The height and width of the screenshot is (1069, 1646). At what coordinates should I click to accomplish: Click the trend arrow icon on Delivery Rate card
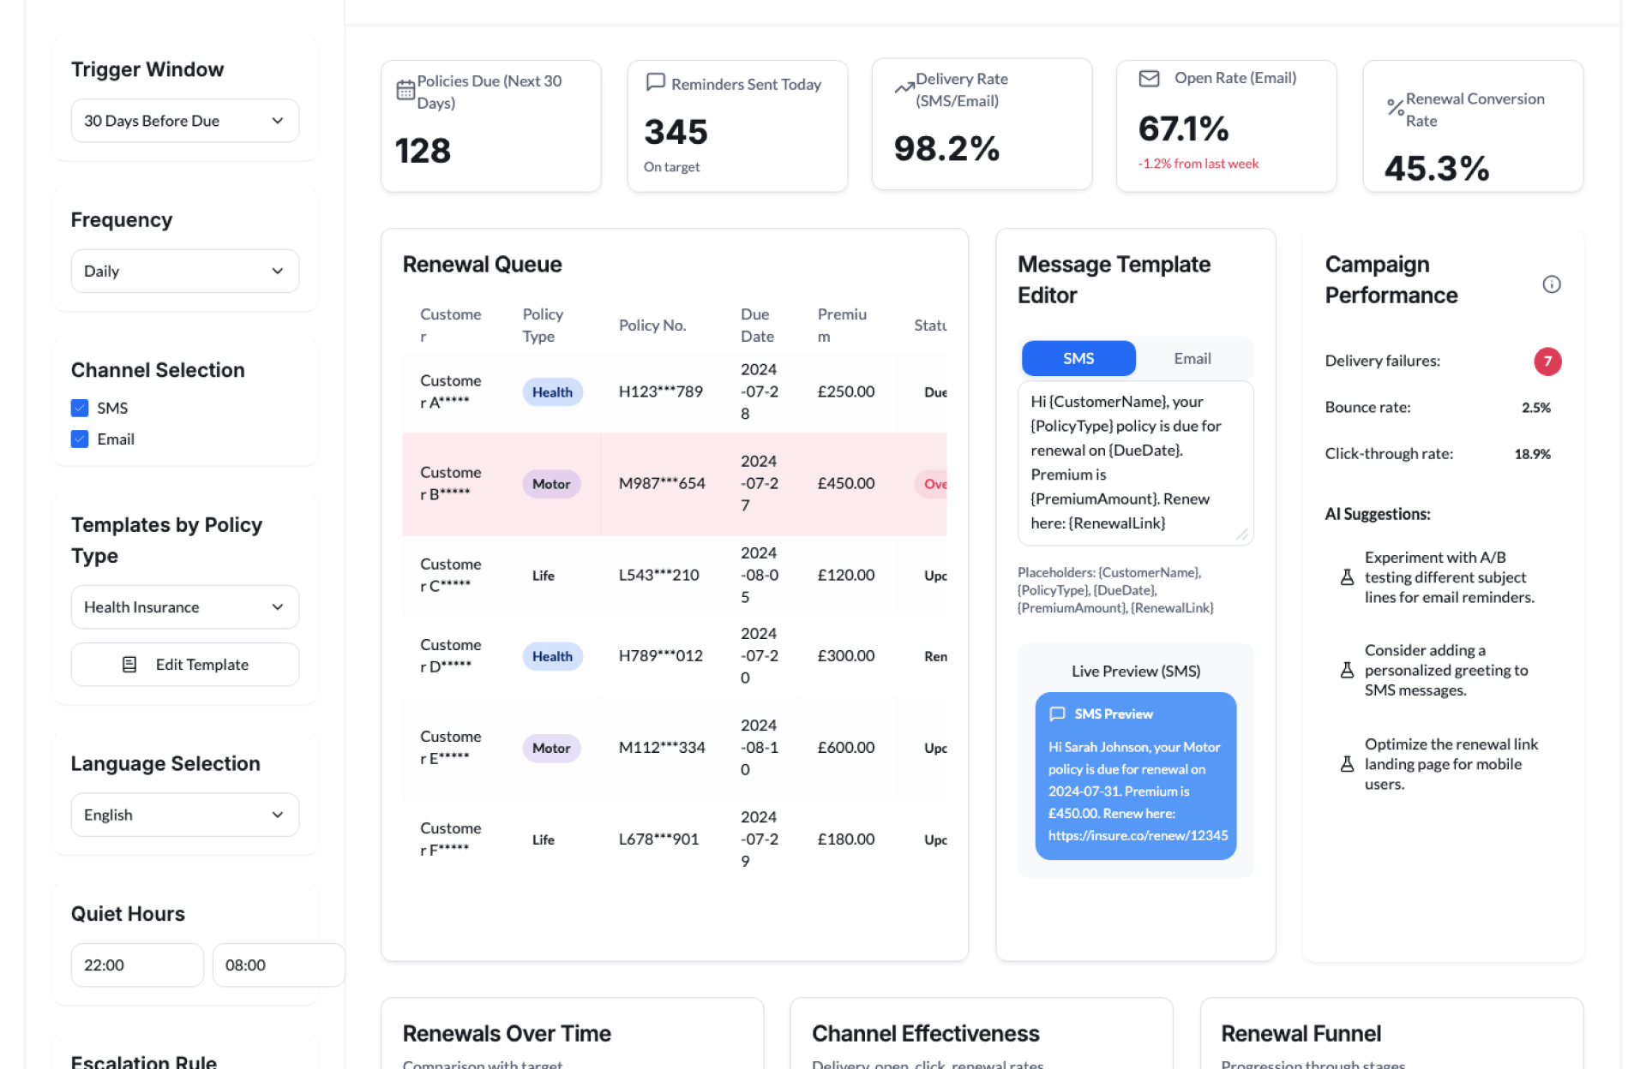click(904, 87)
